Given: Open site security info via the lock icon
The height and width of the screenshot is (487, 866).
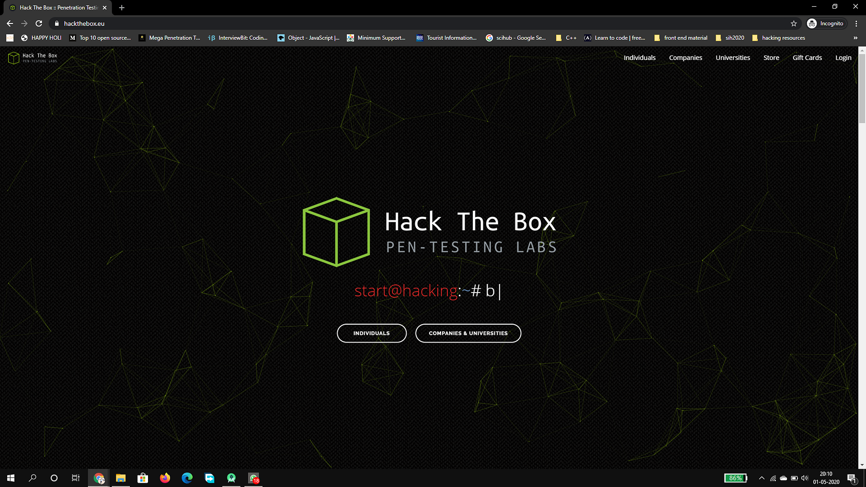Looking at the screenshot, I should click(57, 23).
